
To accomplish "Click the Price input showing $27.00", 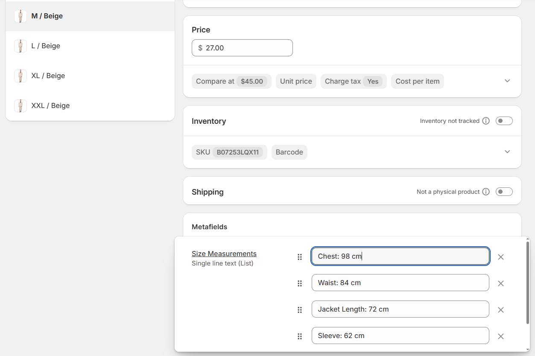I will tap(242, 48).
